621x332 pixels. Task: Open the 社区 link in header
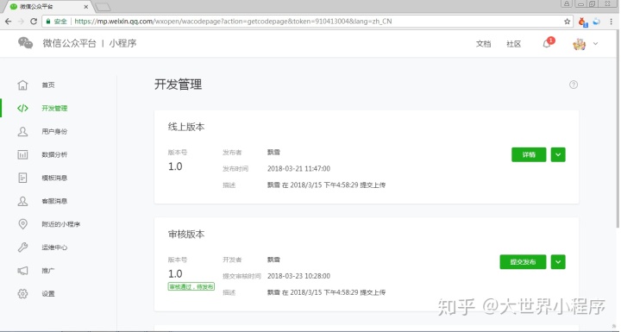[514, 44]
